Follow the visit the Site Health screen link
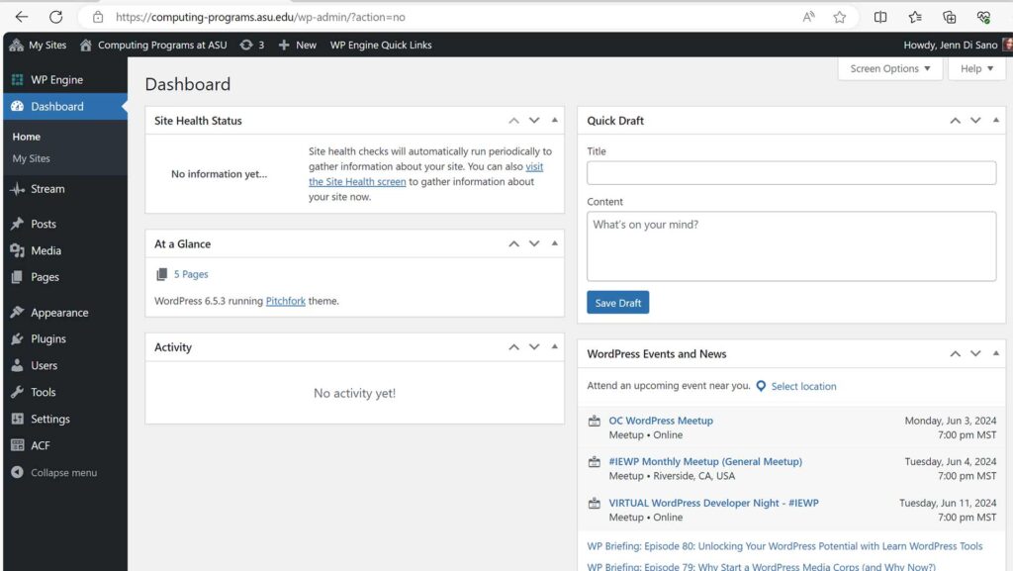The width and height of the screenshot is (1013, 571). 425,174
